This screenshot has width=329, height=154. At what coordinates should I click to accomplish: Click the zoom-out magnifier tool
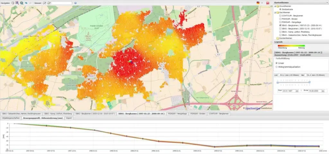pyautogui.click(x=22, y=3)
